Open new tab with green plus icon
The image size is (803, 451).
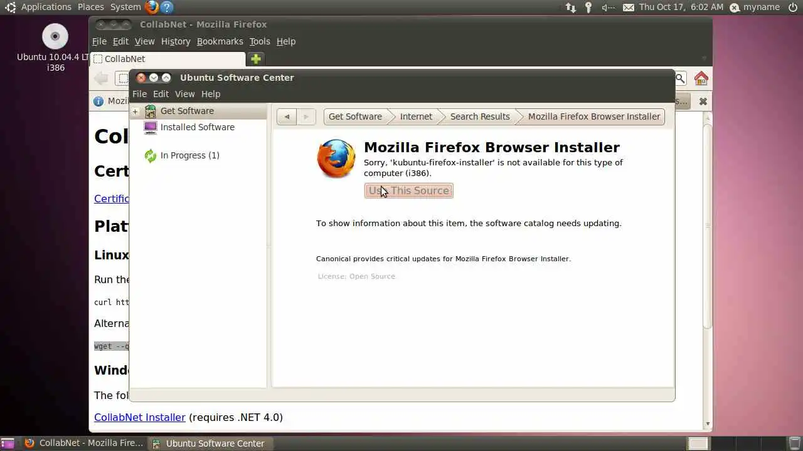(255, 59)
